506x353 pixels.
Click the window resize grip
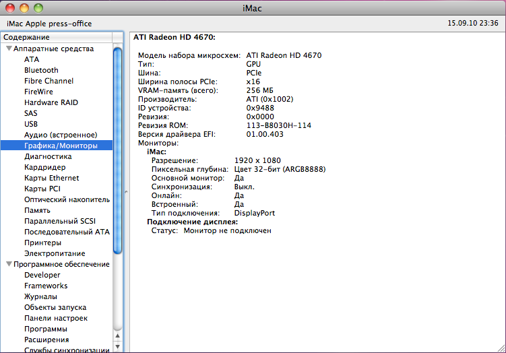click(x=501, y=348)
